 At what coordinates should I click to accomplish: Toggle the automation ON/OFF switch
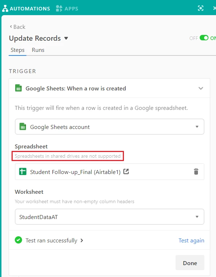(204, 38)
